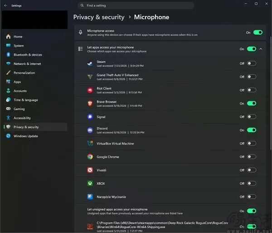Viewport: 272px width, 233px height.
Task: Open Windows Update page
Action: [35, 136]
